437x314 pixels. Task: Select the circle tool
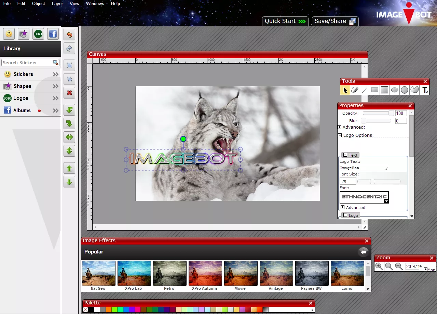(x=405, y=90)
